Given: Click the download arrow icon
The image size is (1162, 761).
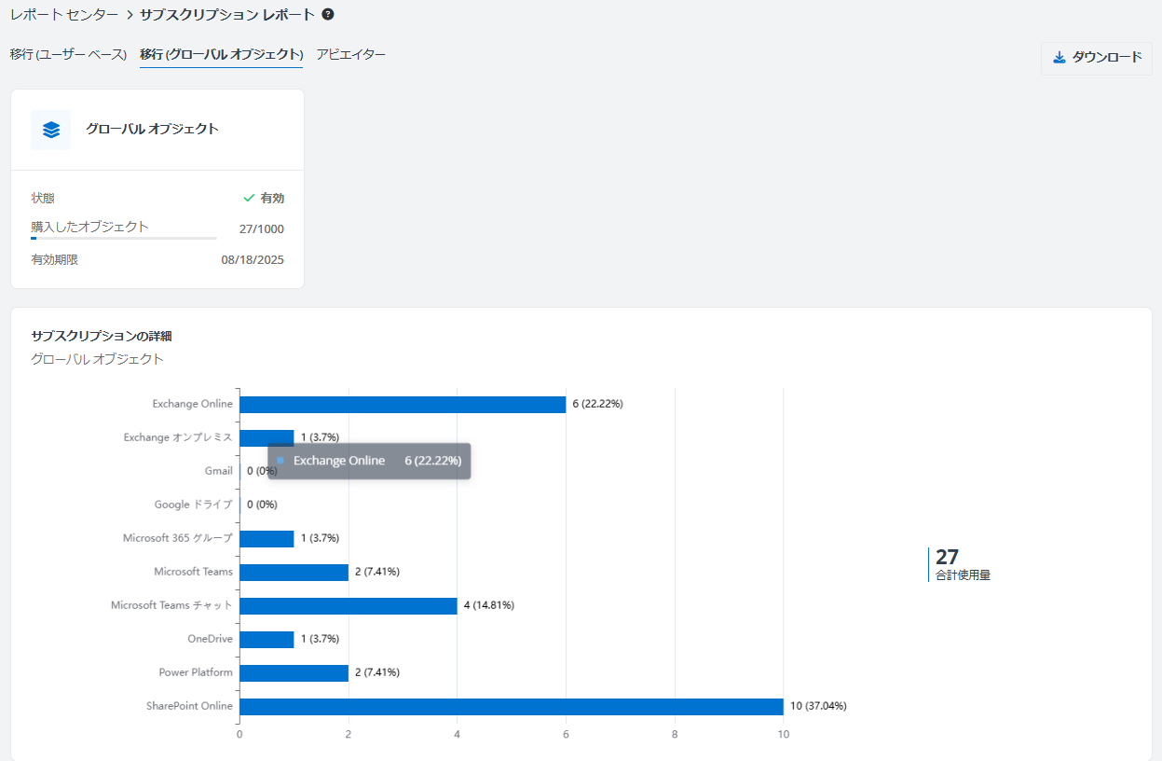Looking at the screenshot, I should [1059, 58].
